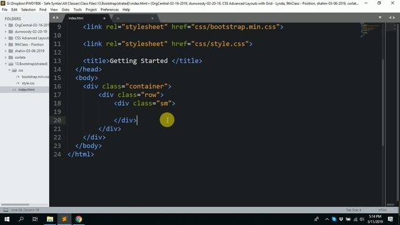Collapse the 13.Bootstrap(strated) folder
Image resolution: width=400 pixels, height=225 pixels.
pyautogui.click(x=6, y=64)
